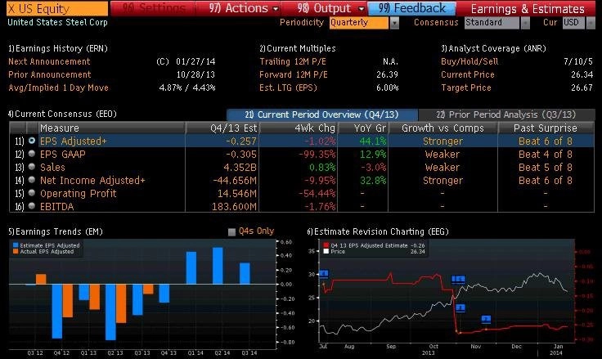Click the white Price legend swatch
This screenshot has width=602, height=359.
(326, 252)
